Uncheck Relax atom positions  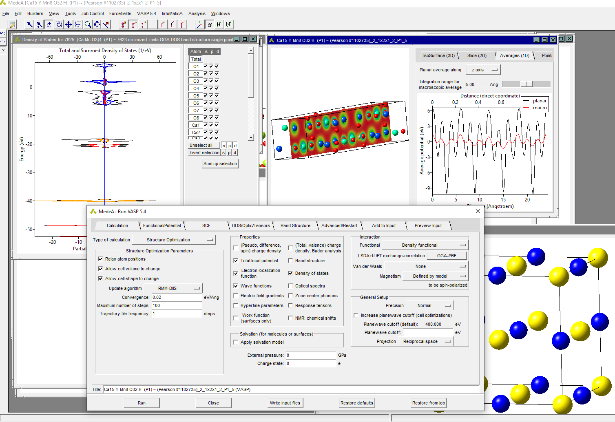tap(100, 259)
